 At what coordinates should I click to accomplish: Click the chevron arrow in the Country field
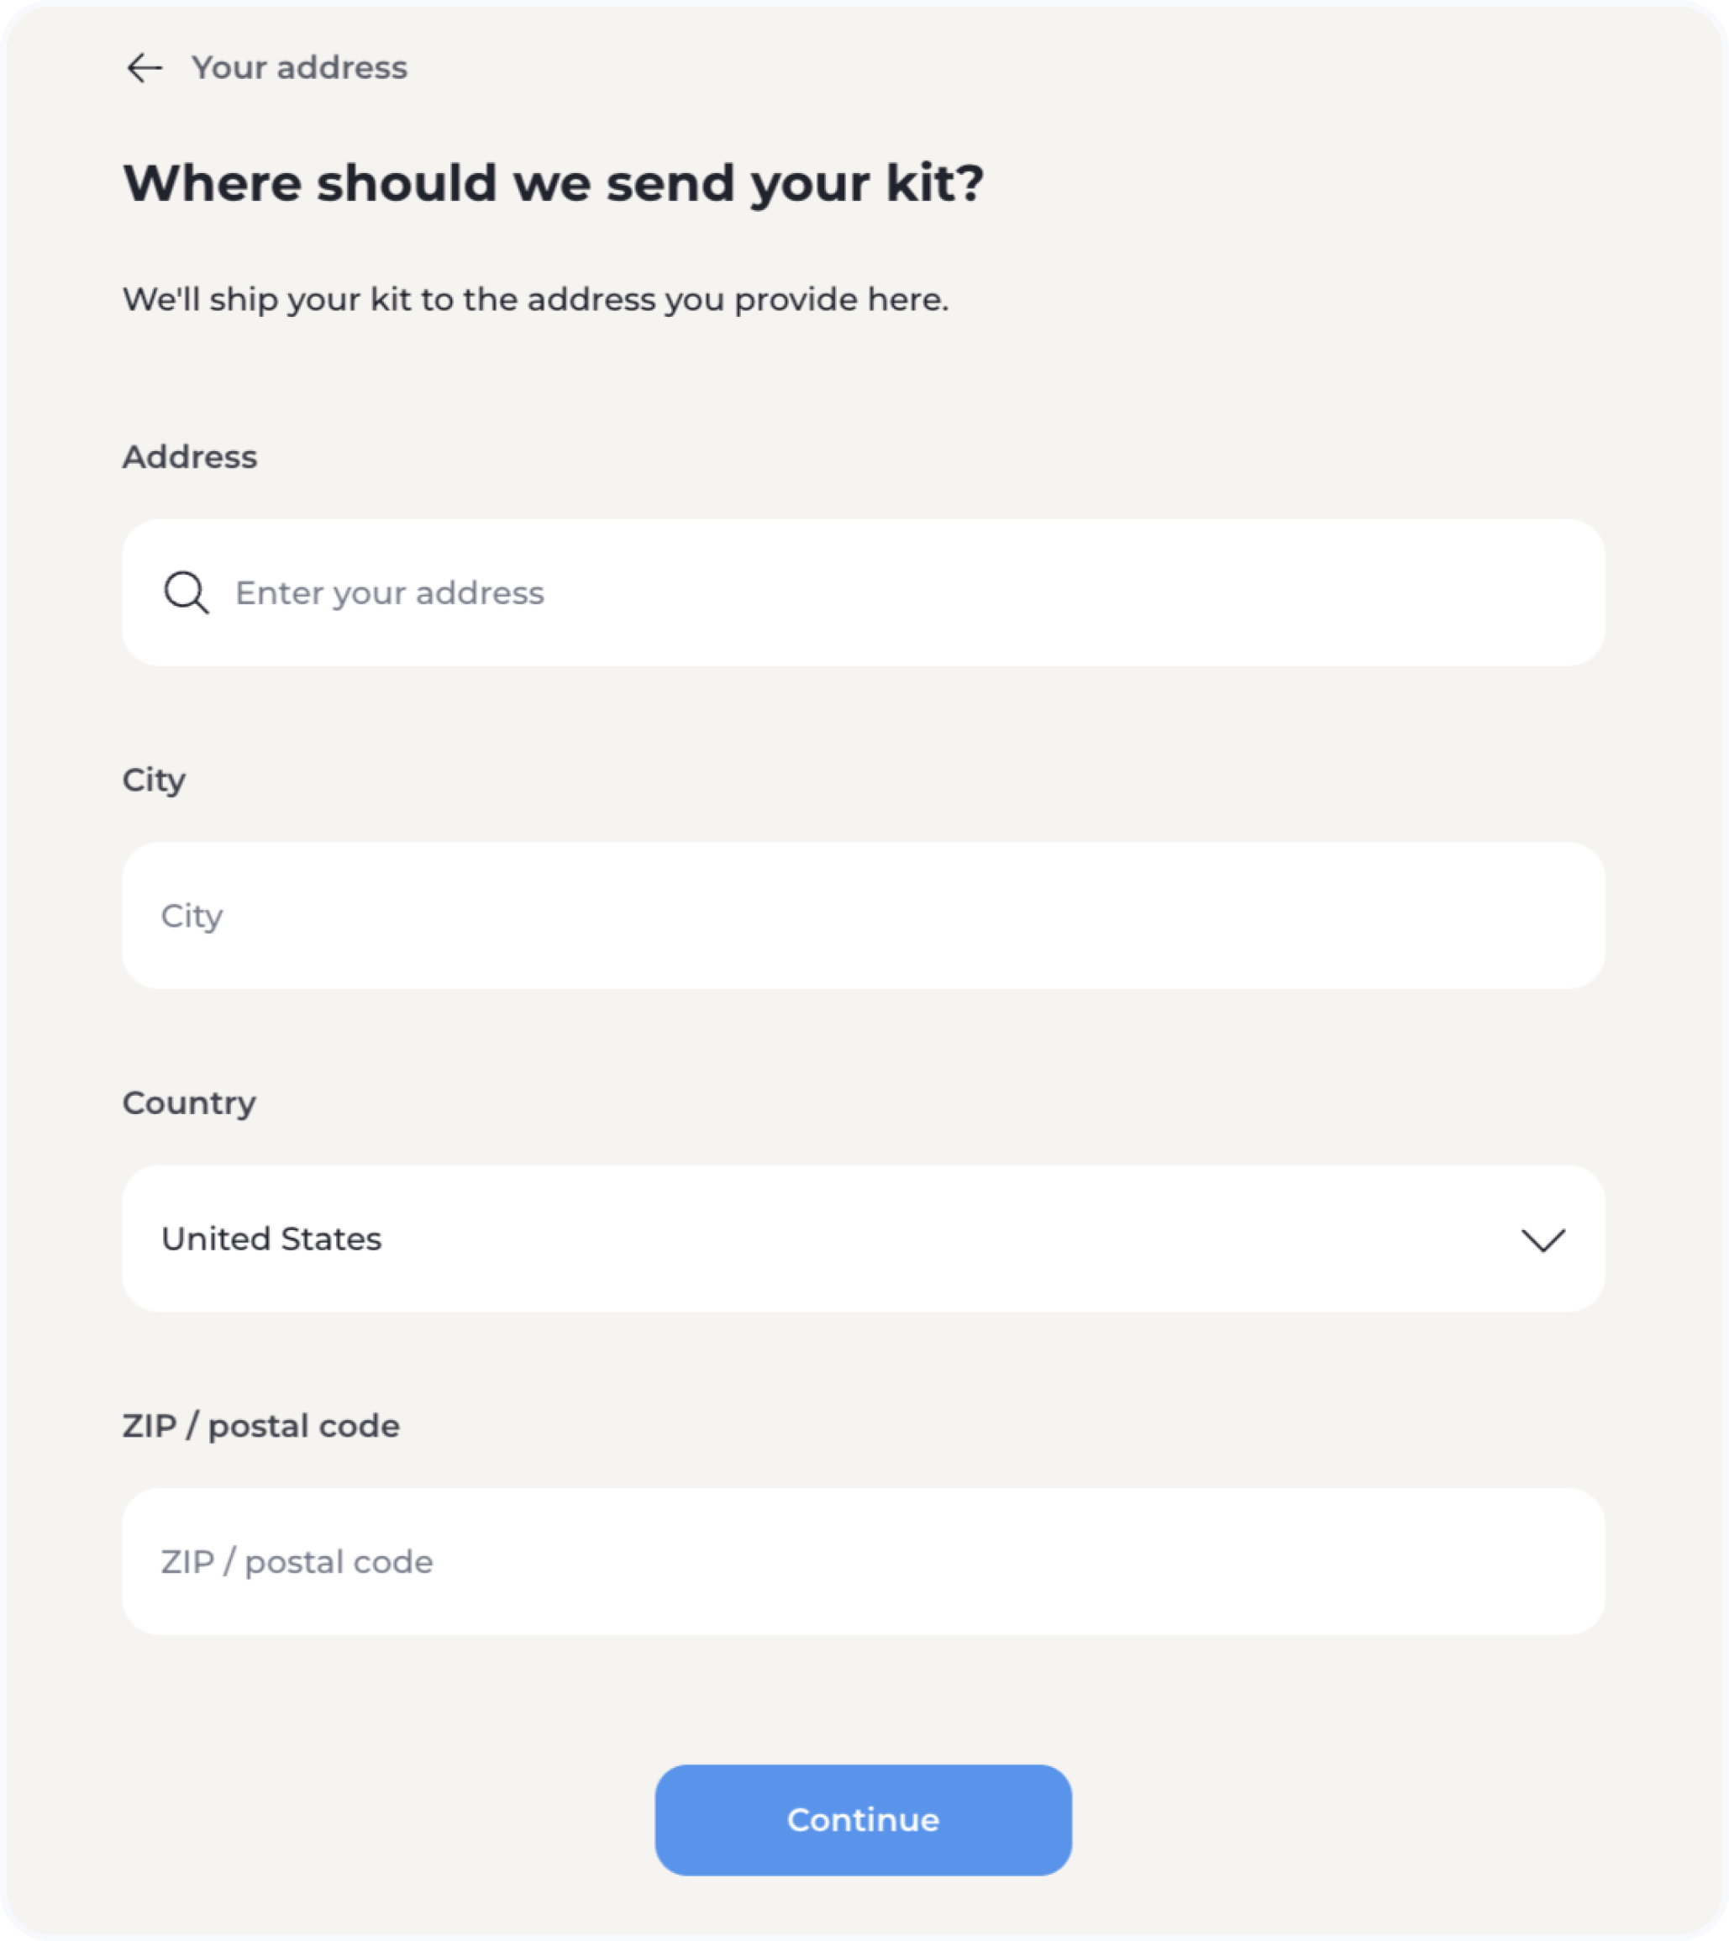[x=1542, y=1240]
